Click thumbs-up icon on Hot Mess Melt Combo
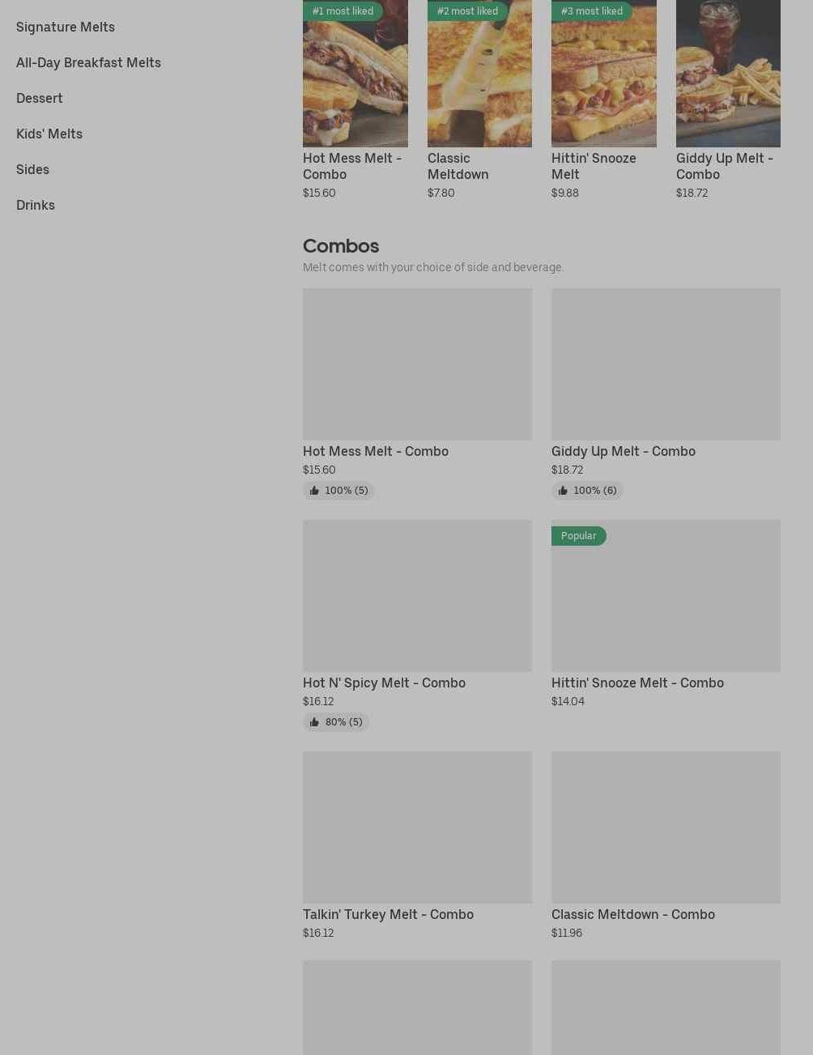The image size is (813, 1055). (x=314, y=491)
